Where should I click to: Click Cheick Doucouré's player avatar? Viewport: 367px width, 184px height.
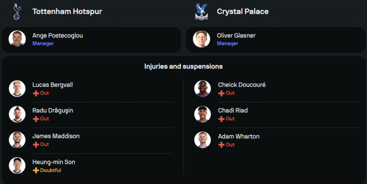click(202, 89)
